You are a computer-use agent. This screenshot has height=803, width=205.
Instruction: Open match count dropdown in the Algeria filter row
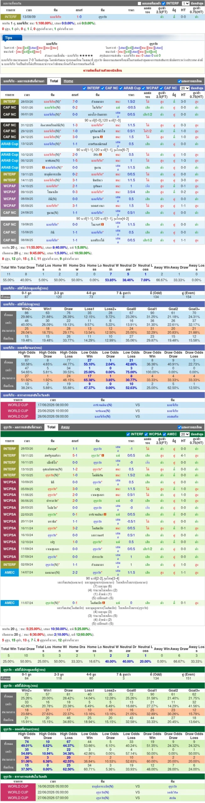[x=184, y=88]
